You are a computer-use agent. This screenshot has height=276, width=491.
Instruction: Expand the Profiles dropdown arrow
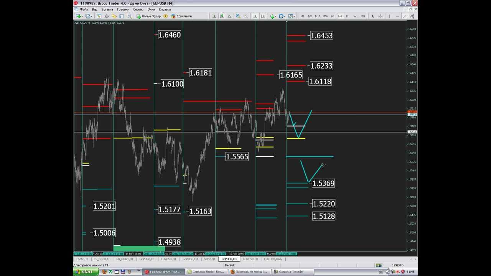(x=92, y=16)
